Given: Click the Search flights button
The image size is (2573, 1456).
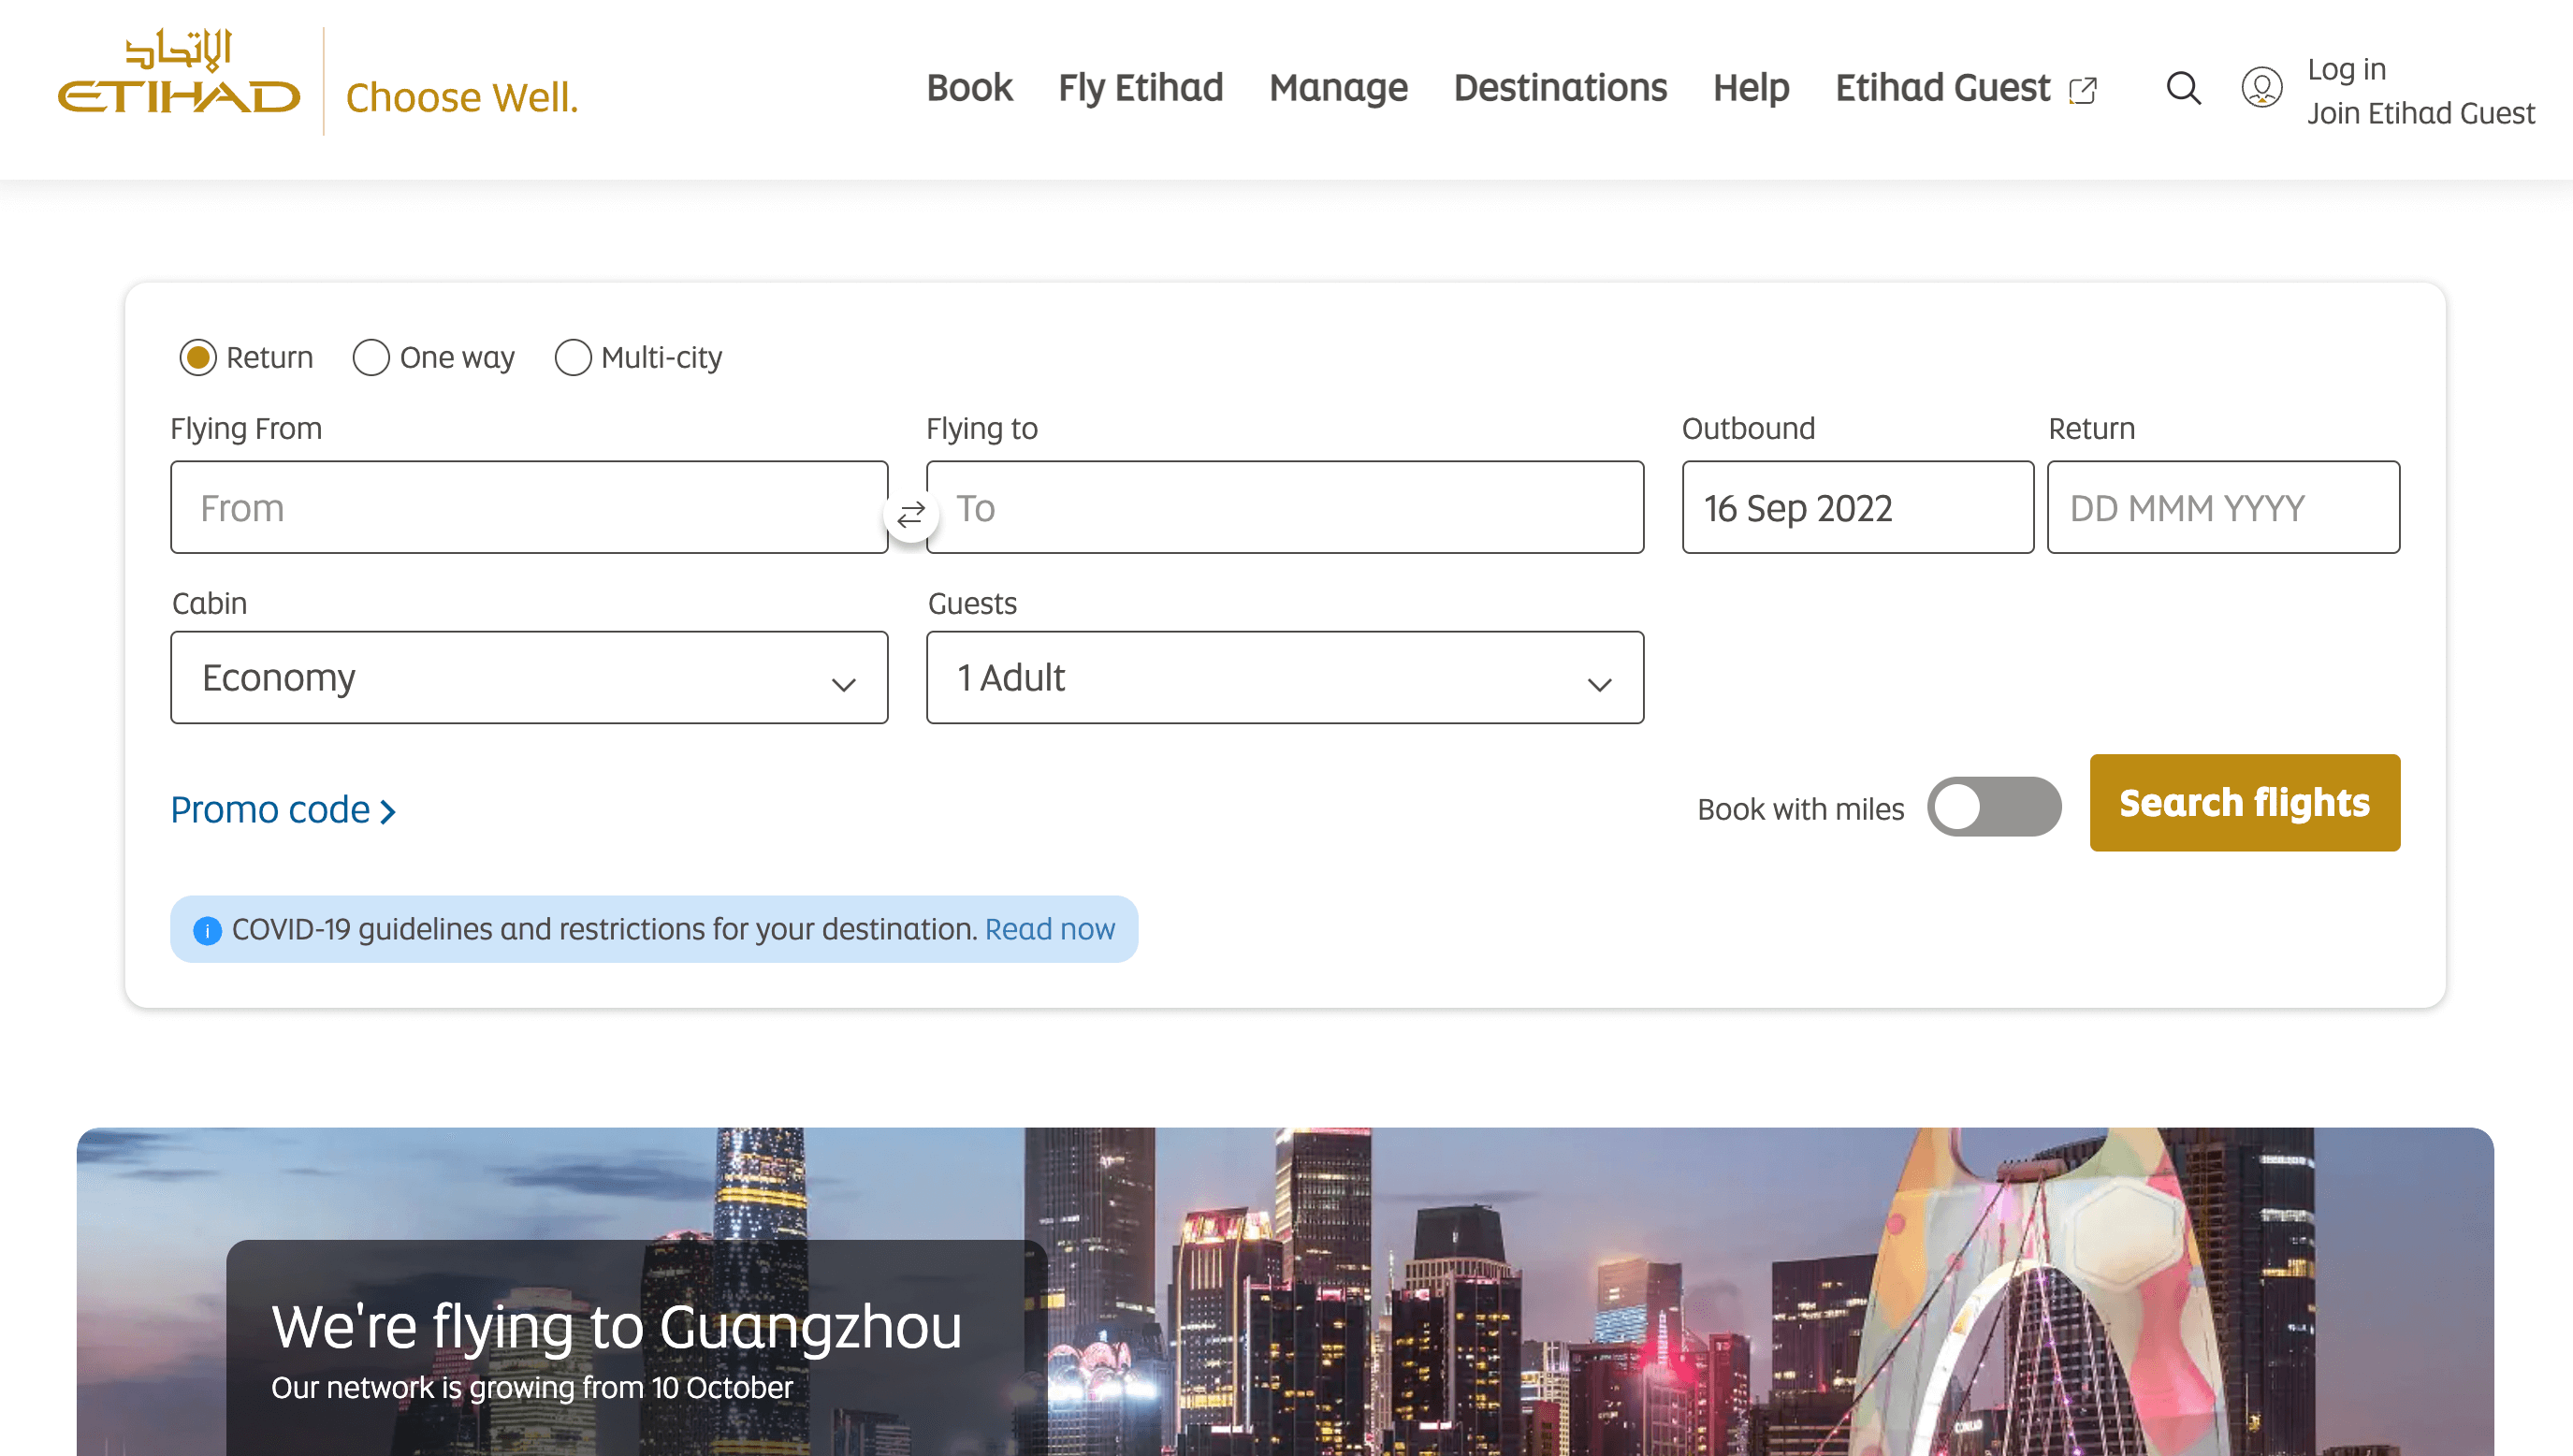Looking at the screenshot, I should (x=2245, y=803).
